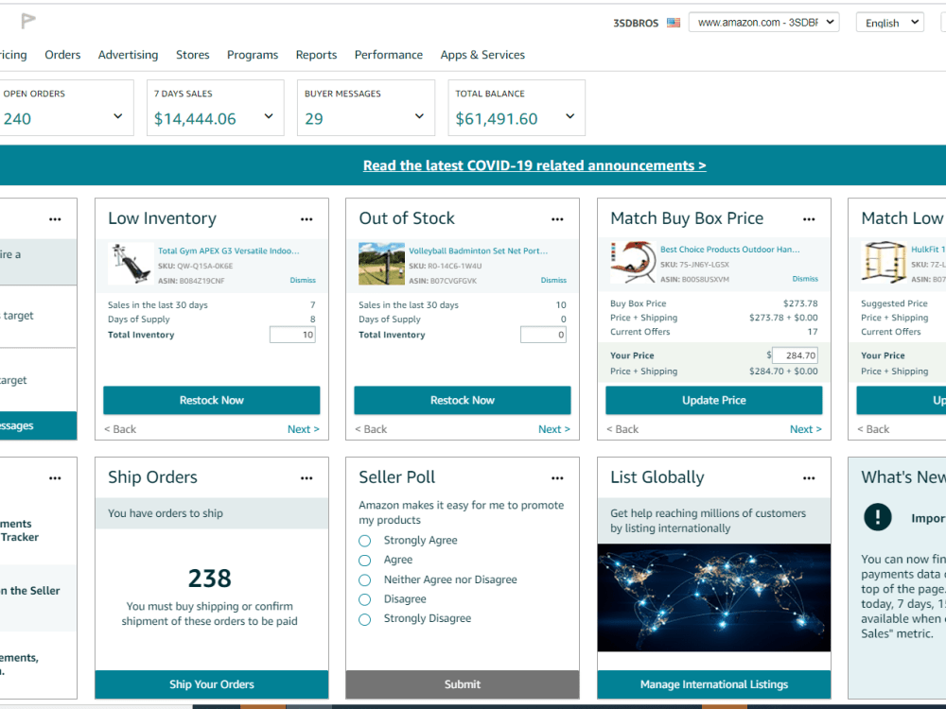
Task: Click Restock Now in Low Inventory card
Action: [212, 400]
